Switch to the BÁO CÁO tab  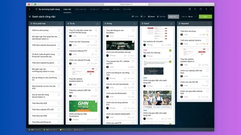[116, 9]
